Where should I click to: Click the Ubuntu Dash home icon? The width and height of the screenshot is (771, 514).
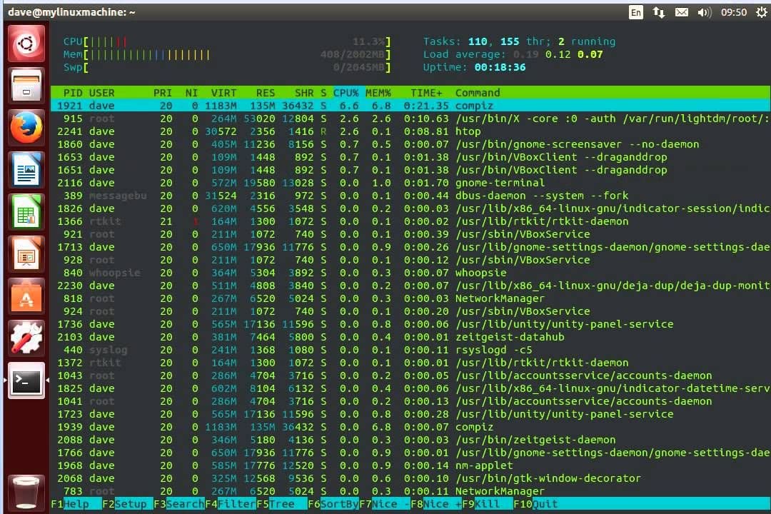tap(27, 44)
